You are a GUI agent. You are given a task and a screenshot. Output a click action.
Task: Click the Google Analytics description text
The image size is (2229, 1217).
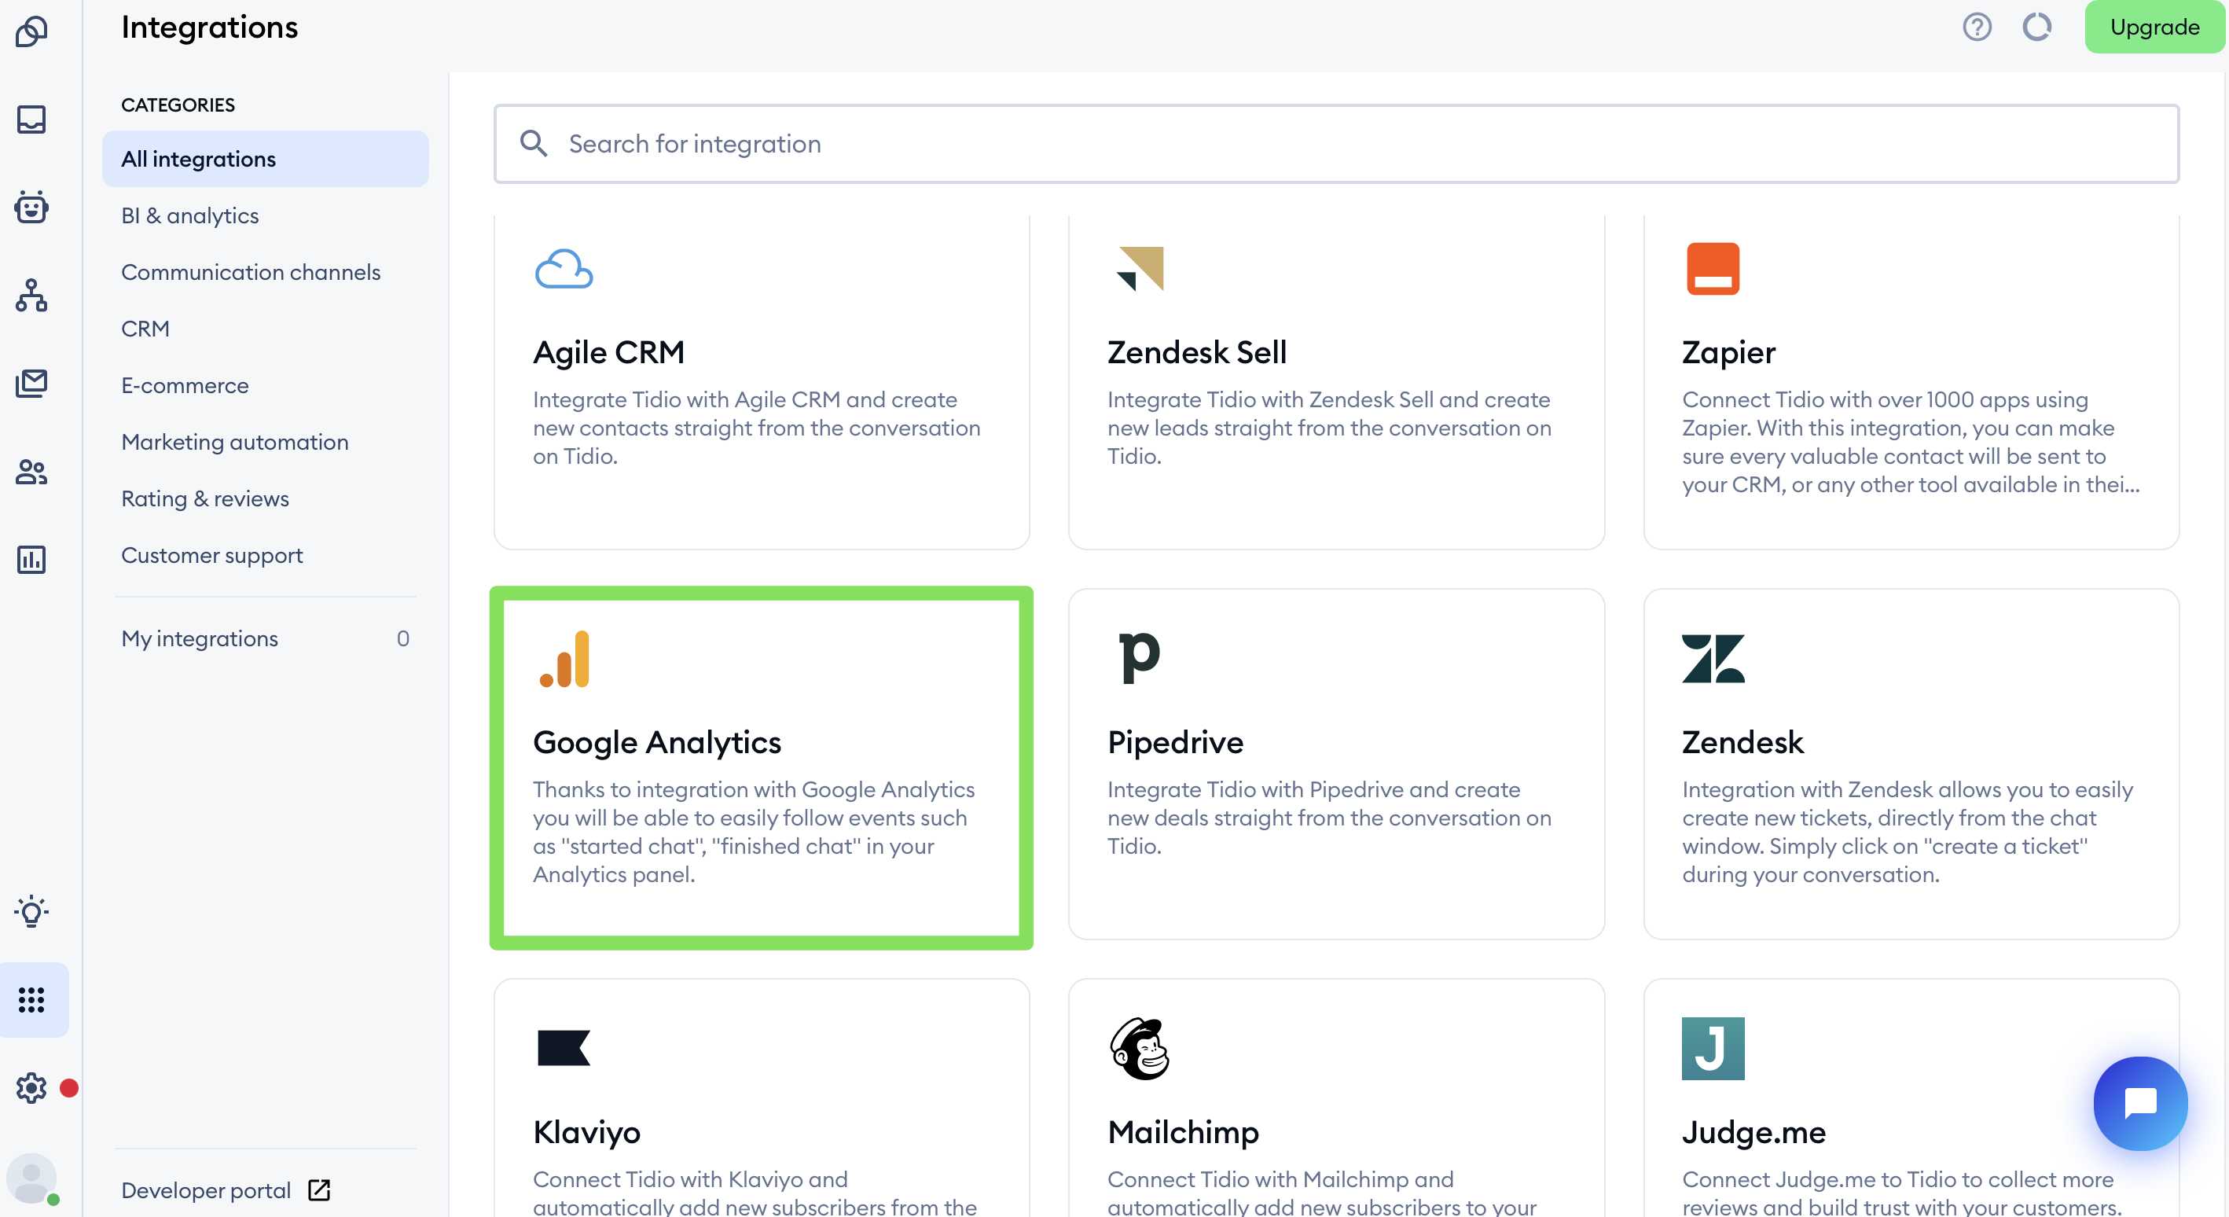[x=754, y=832]
